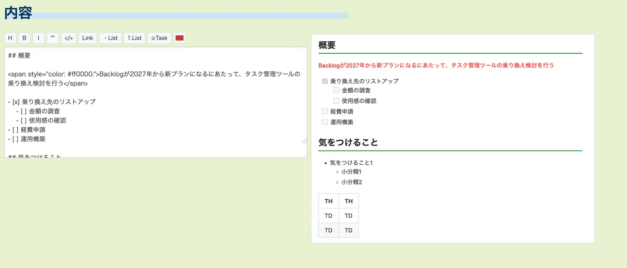
Task: Insert a bullet list with ・List button
Action: pos(110,38)
